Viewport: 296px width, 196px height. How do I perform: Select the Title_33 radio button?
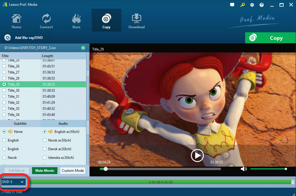click(x=4, y=108)
